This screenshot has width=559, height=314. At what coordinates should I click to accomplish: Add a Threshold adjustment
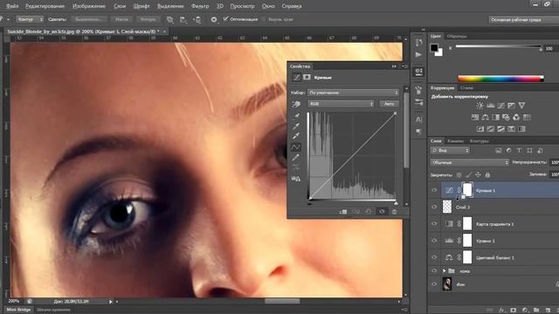pos(500,128)
